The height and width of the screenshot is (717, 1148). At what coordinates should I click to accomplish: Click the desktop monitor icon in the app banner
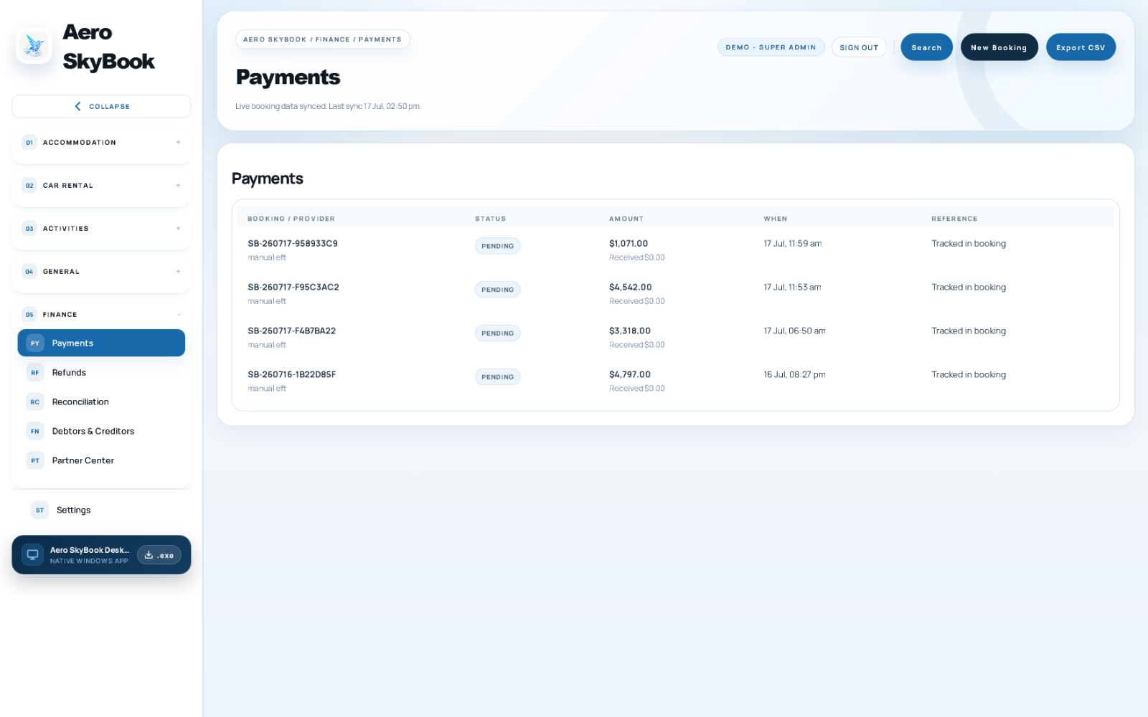[x=32, y=555]
